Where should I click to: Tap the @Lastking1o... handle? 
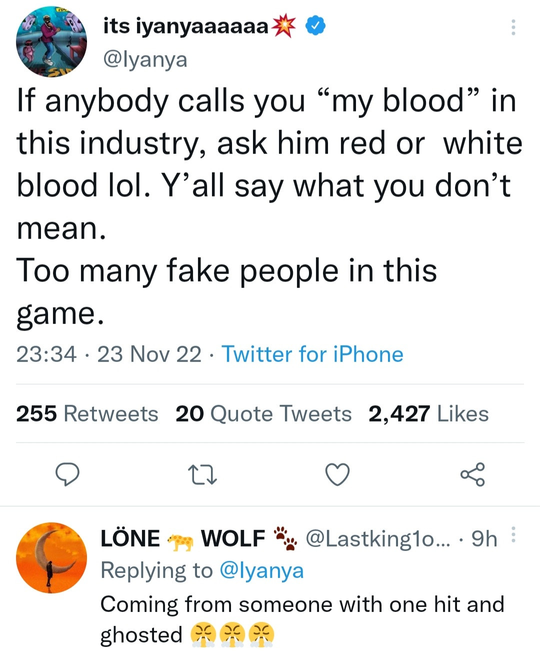pos(377,538)
